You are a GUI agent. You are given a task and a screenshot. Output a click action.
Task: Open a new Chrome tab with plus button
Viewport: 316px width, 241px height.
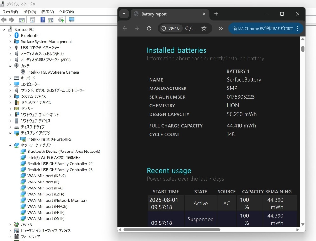(x=216, y=14)
